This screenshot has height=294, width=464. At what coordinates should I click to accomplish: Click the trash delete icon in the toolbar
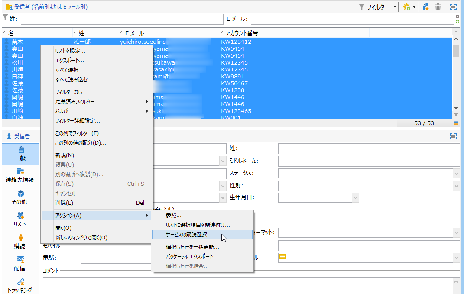(x=438, y=7)
